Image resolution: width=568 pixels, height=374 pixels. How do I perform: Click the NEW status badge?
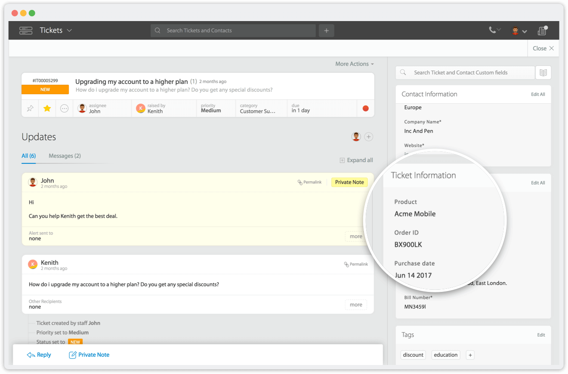point(45,89)
